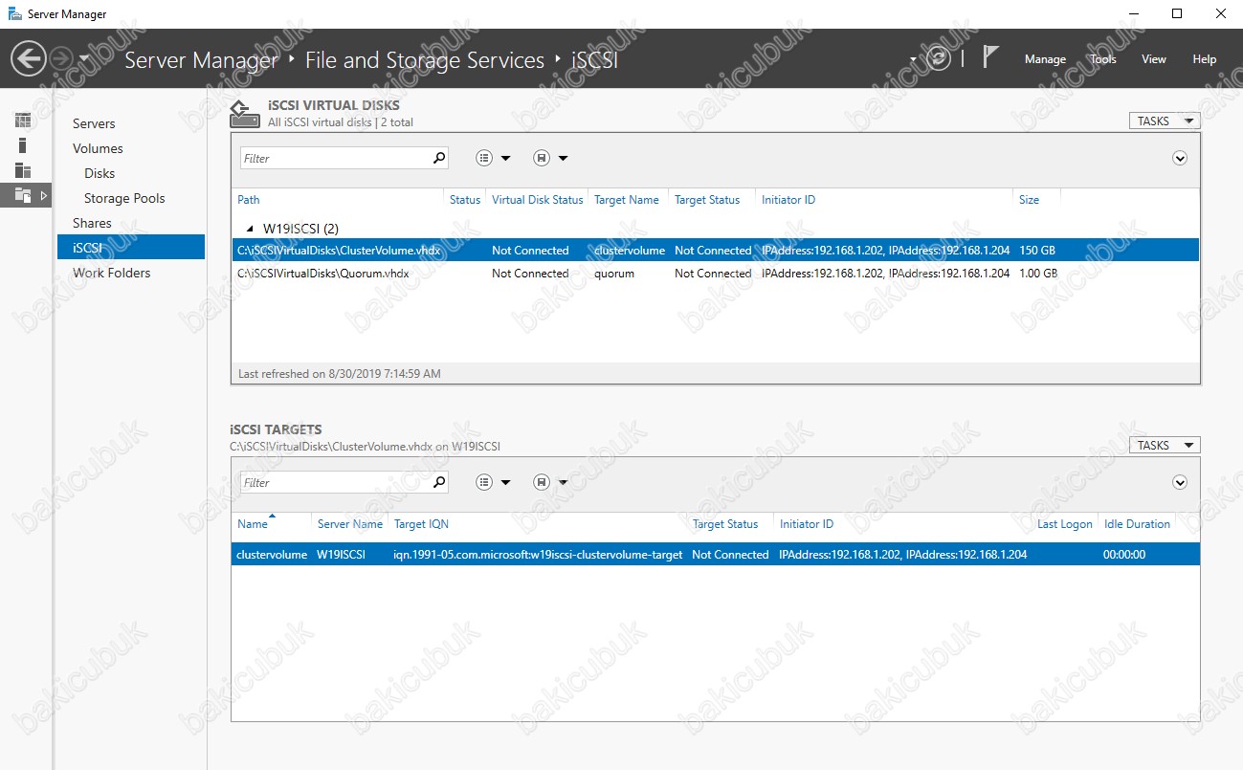
Task: Open TASKS dropdown for iSCSI Virtual Disks
Action: (1165, 121)
